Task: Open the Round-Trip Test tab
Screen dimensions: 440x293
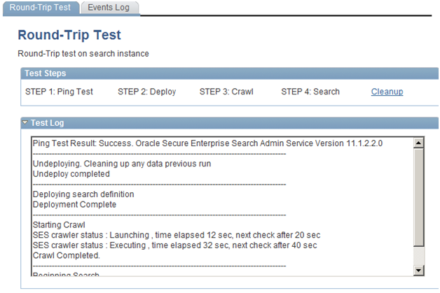Action: pos(40,8)
